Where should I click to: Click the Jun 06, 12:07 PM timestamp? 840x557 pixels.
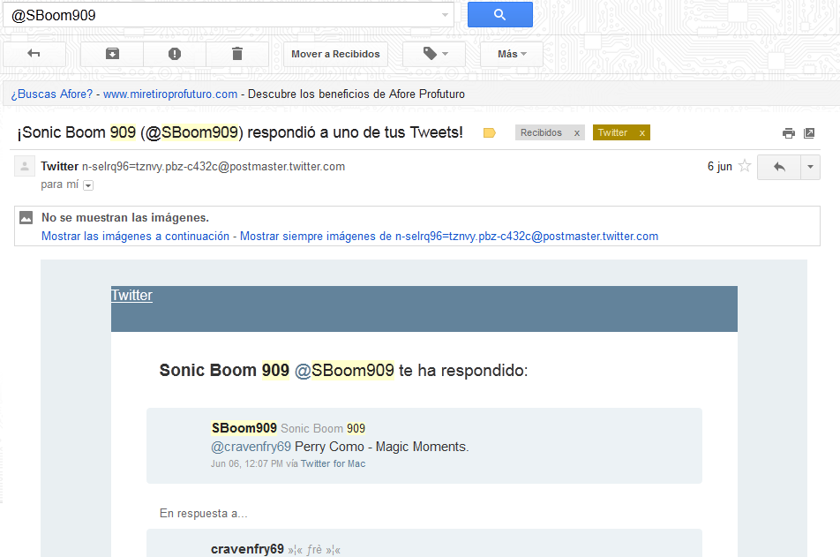tap(247, 463)
